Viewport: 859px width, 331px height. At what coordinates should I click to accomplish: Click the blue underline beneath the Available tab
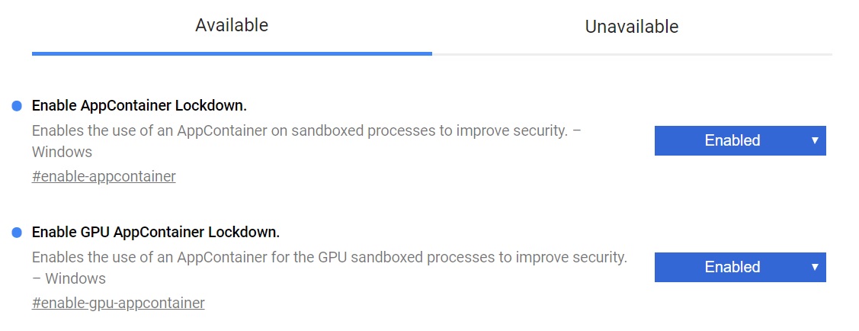(232, 54)
